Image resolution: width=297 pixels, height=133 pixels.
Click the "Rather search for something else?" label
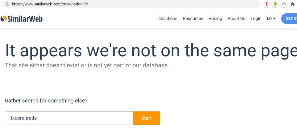[46, 101]
